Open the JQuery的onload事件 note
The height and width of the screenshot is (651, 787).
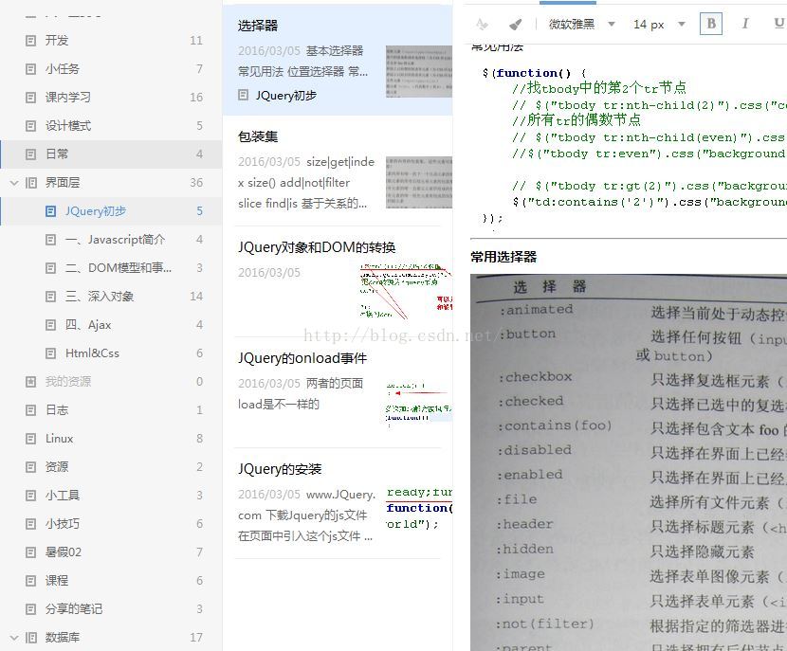(338, 392)
